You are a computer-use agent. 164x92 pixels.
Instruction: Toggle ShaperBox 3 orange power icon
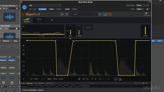click(23, 14)
